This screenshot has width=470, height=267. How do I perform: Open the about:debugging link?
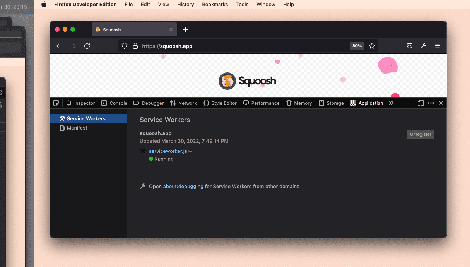183,186
